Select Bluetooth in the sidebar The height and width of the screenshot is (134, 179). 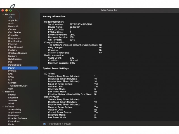tap(13, 26)
